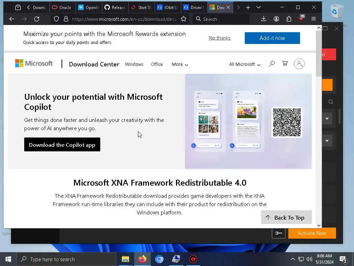This screenshot has height=266, width=354.
Task: Open the list all tabs dropdown
Action: pyautogui.click(x=259, y=8)
